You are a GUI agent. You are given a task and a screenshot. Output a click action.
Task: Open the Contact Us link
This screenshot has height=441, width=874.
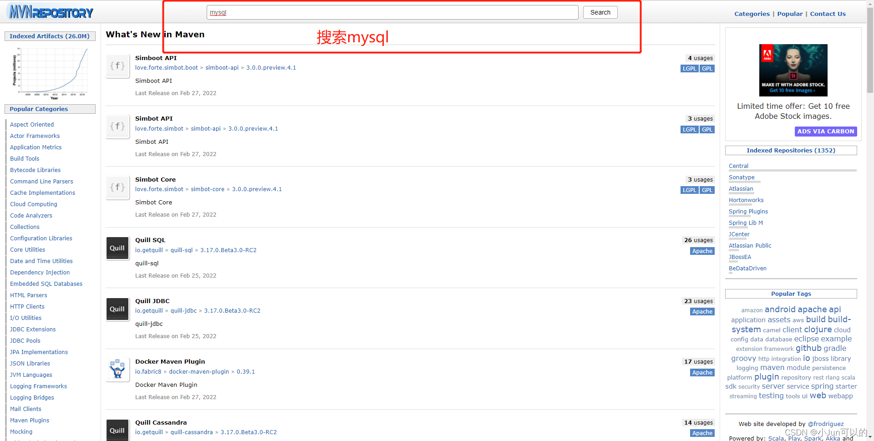pyautogui.click(x=828, y=14)
